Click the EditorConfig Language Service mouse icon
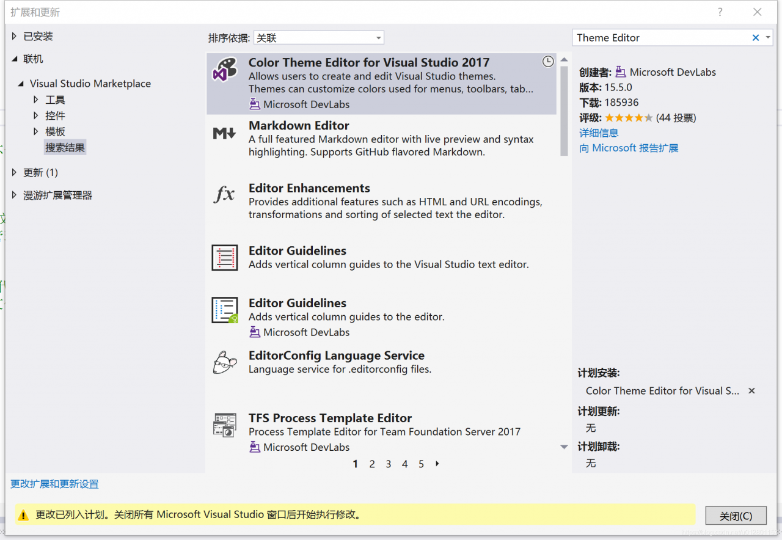Screen dimensions: 782x540 coord(224,362)
